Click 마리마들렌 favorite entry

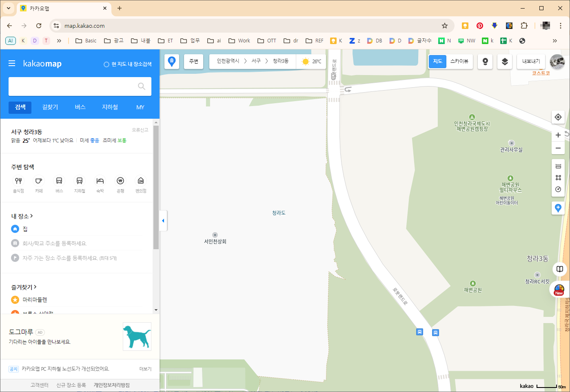[35, 300]
